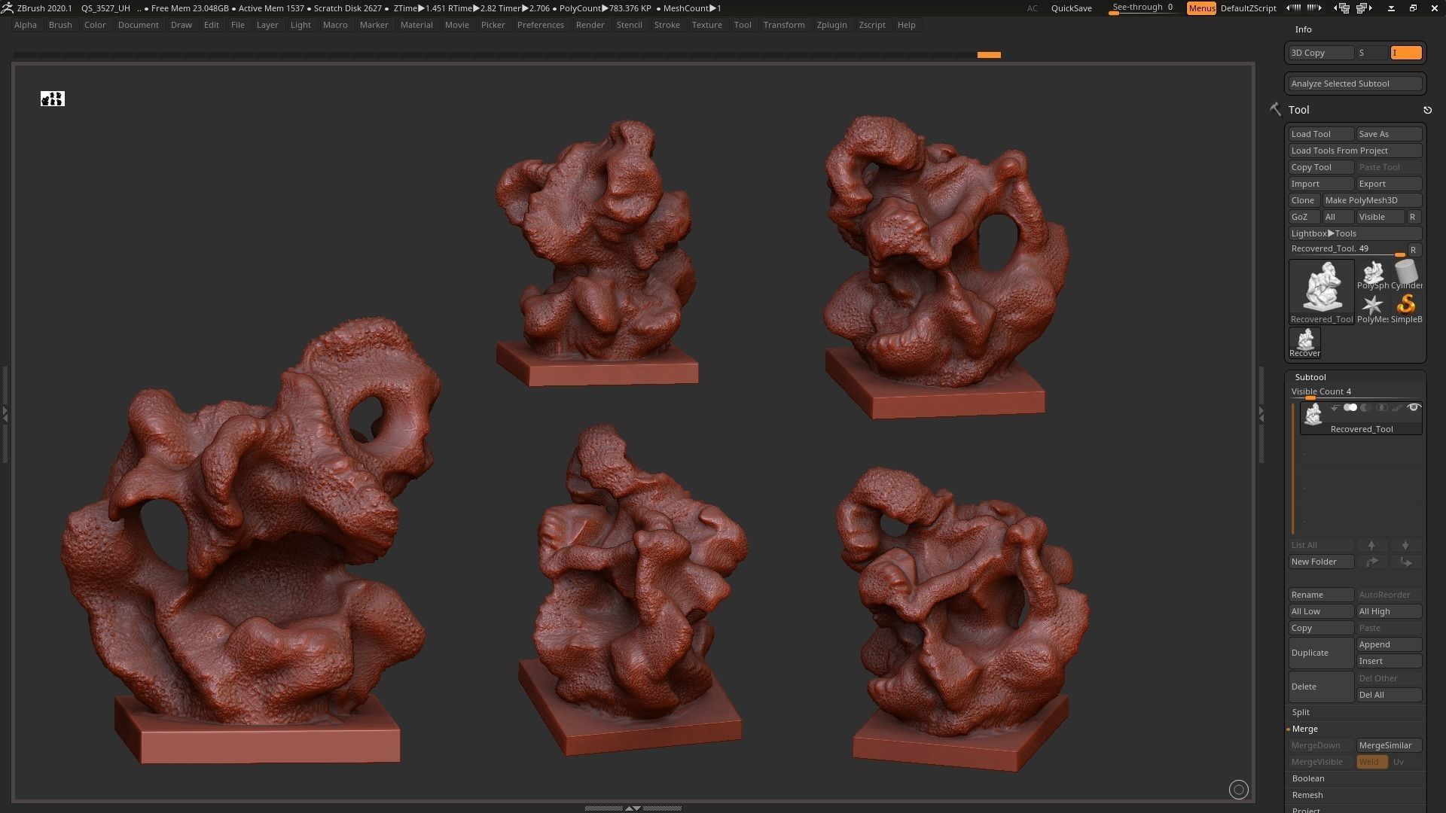Select the PolyMesh3D star tool icon

pos(1372,309)
